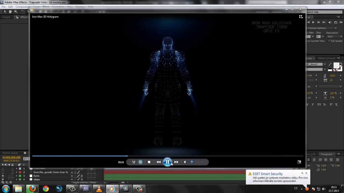
Task: Switch to the Paragraph panel tab
Action: [x=326, y=154]
